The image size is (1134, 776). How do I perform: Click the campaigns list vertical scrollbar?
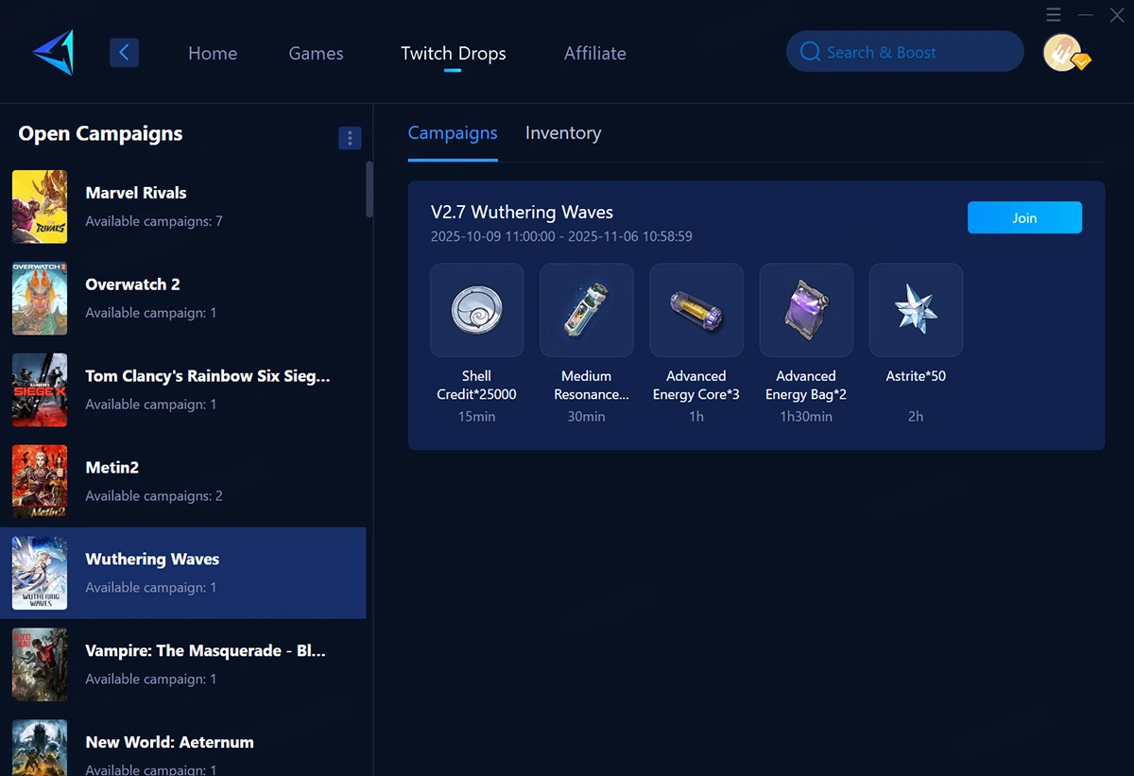(x=369, y=189)
